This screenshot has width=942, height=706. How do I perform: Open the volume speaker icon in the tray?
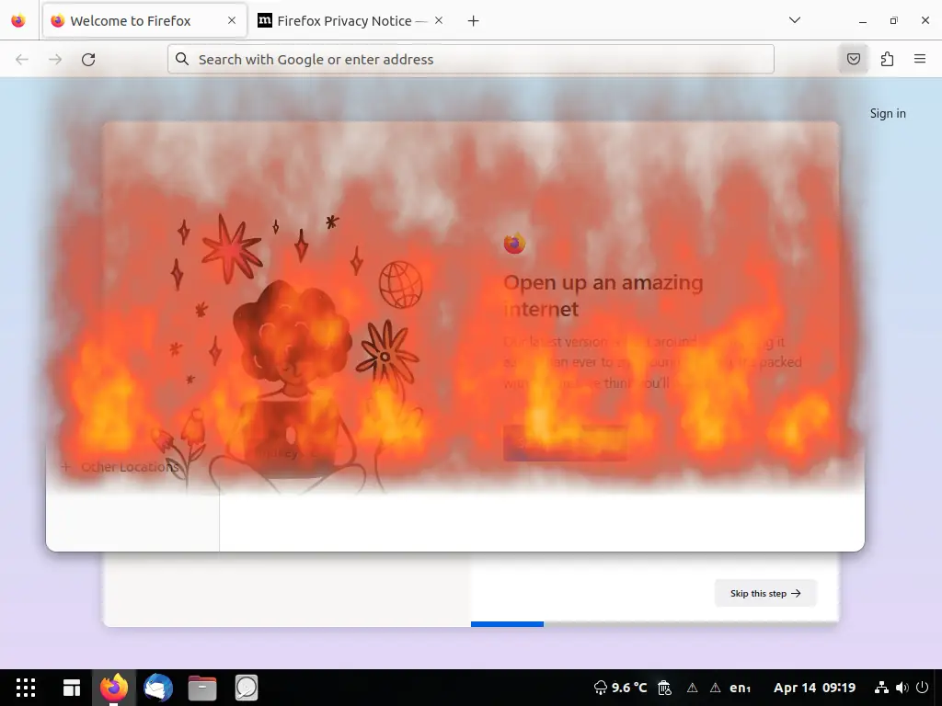902,688
